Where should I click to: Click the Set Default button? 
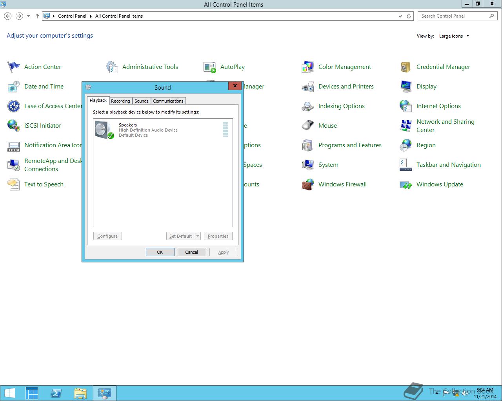pos(180,236)
